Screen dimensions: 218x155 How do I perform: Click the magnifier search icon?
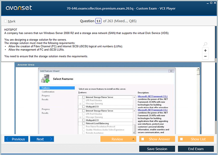205,44
